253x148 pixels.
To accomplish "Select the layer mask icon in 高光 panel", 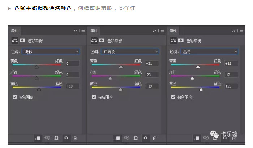I will tap(181, 40).
